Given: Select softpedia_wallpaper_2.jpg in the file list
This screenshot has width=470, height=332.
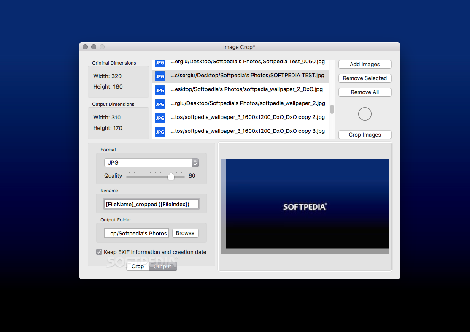Looking at the screenshot, I should [x=240, y=103].
